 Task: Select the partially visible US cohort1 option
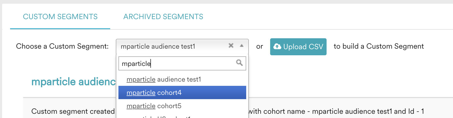[182, 116]
